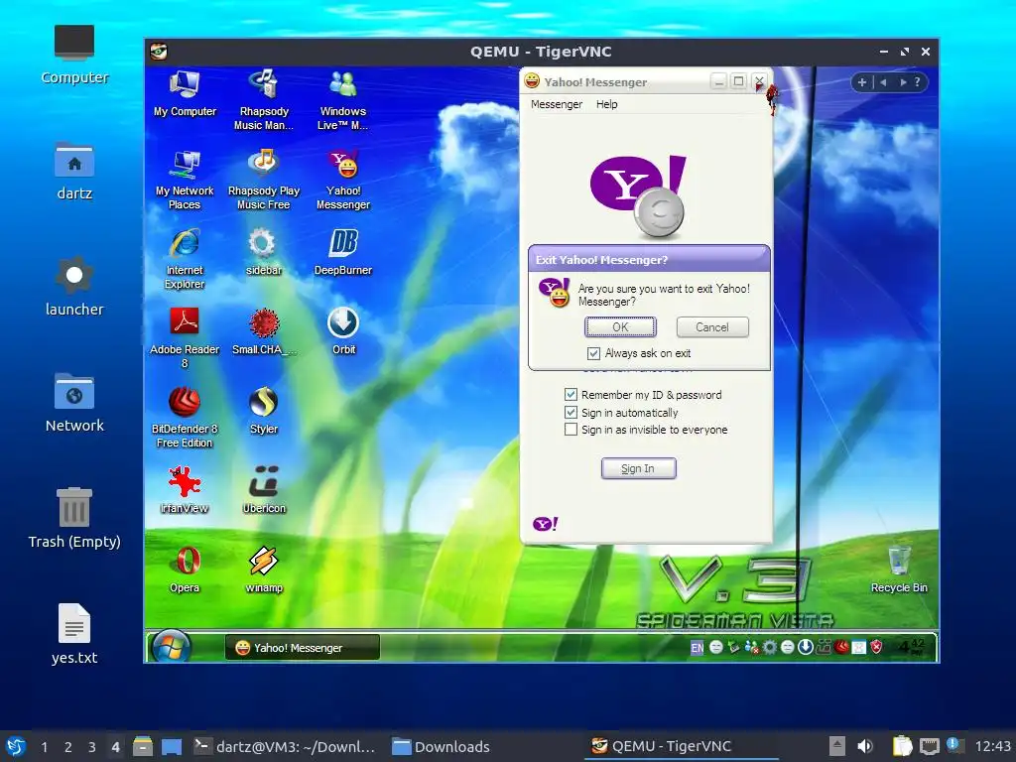Open the Computer icon on host desktop
1016x762 pixels.
tap(73, 55)
